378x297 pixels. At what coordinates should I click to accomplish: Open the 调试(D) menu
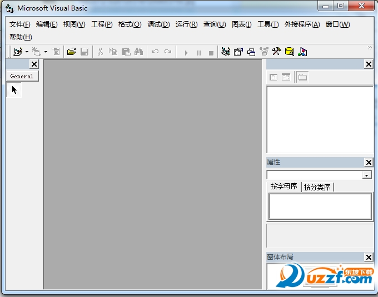click(x=158, y=24)
